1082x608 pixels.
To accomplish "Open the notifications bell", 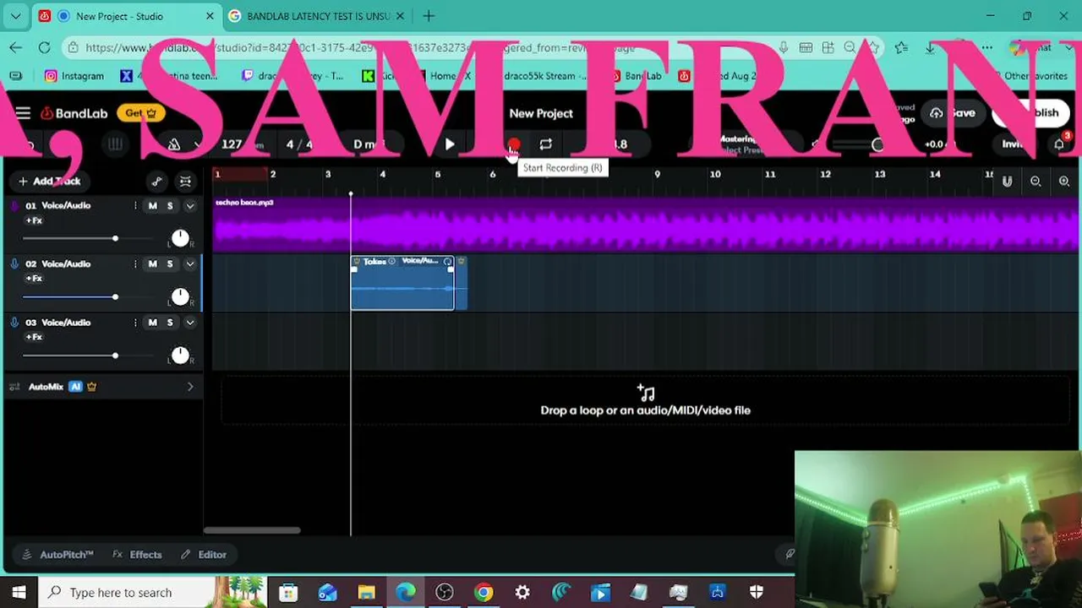I will tap(1059, 144).
